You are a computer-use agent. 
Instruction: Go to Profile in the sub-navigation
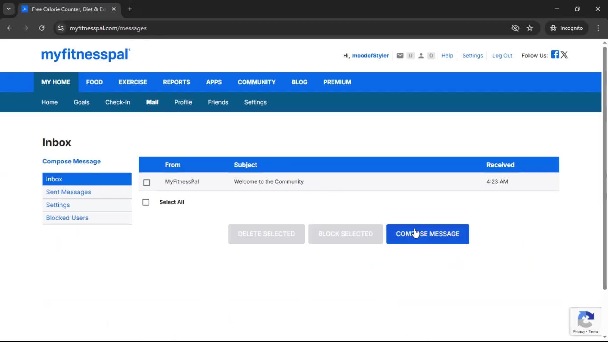click(x=183, y=102)
